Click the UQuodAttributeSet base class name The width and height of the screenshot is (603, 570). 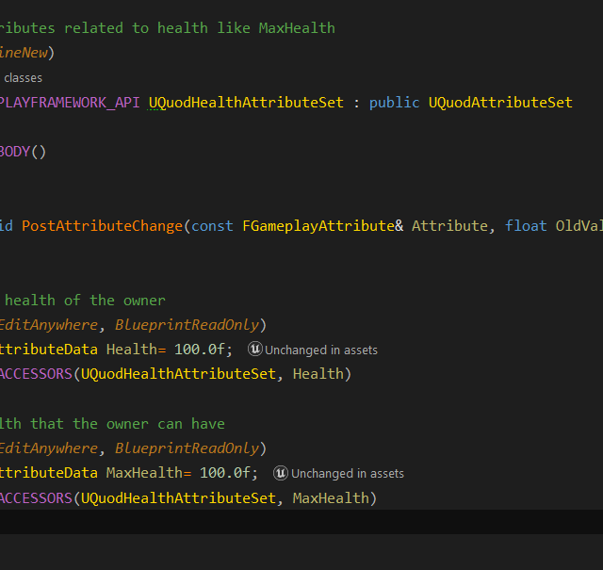[x=499, y=103]
